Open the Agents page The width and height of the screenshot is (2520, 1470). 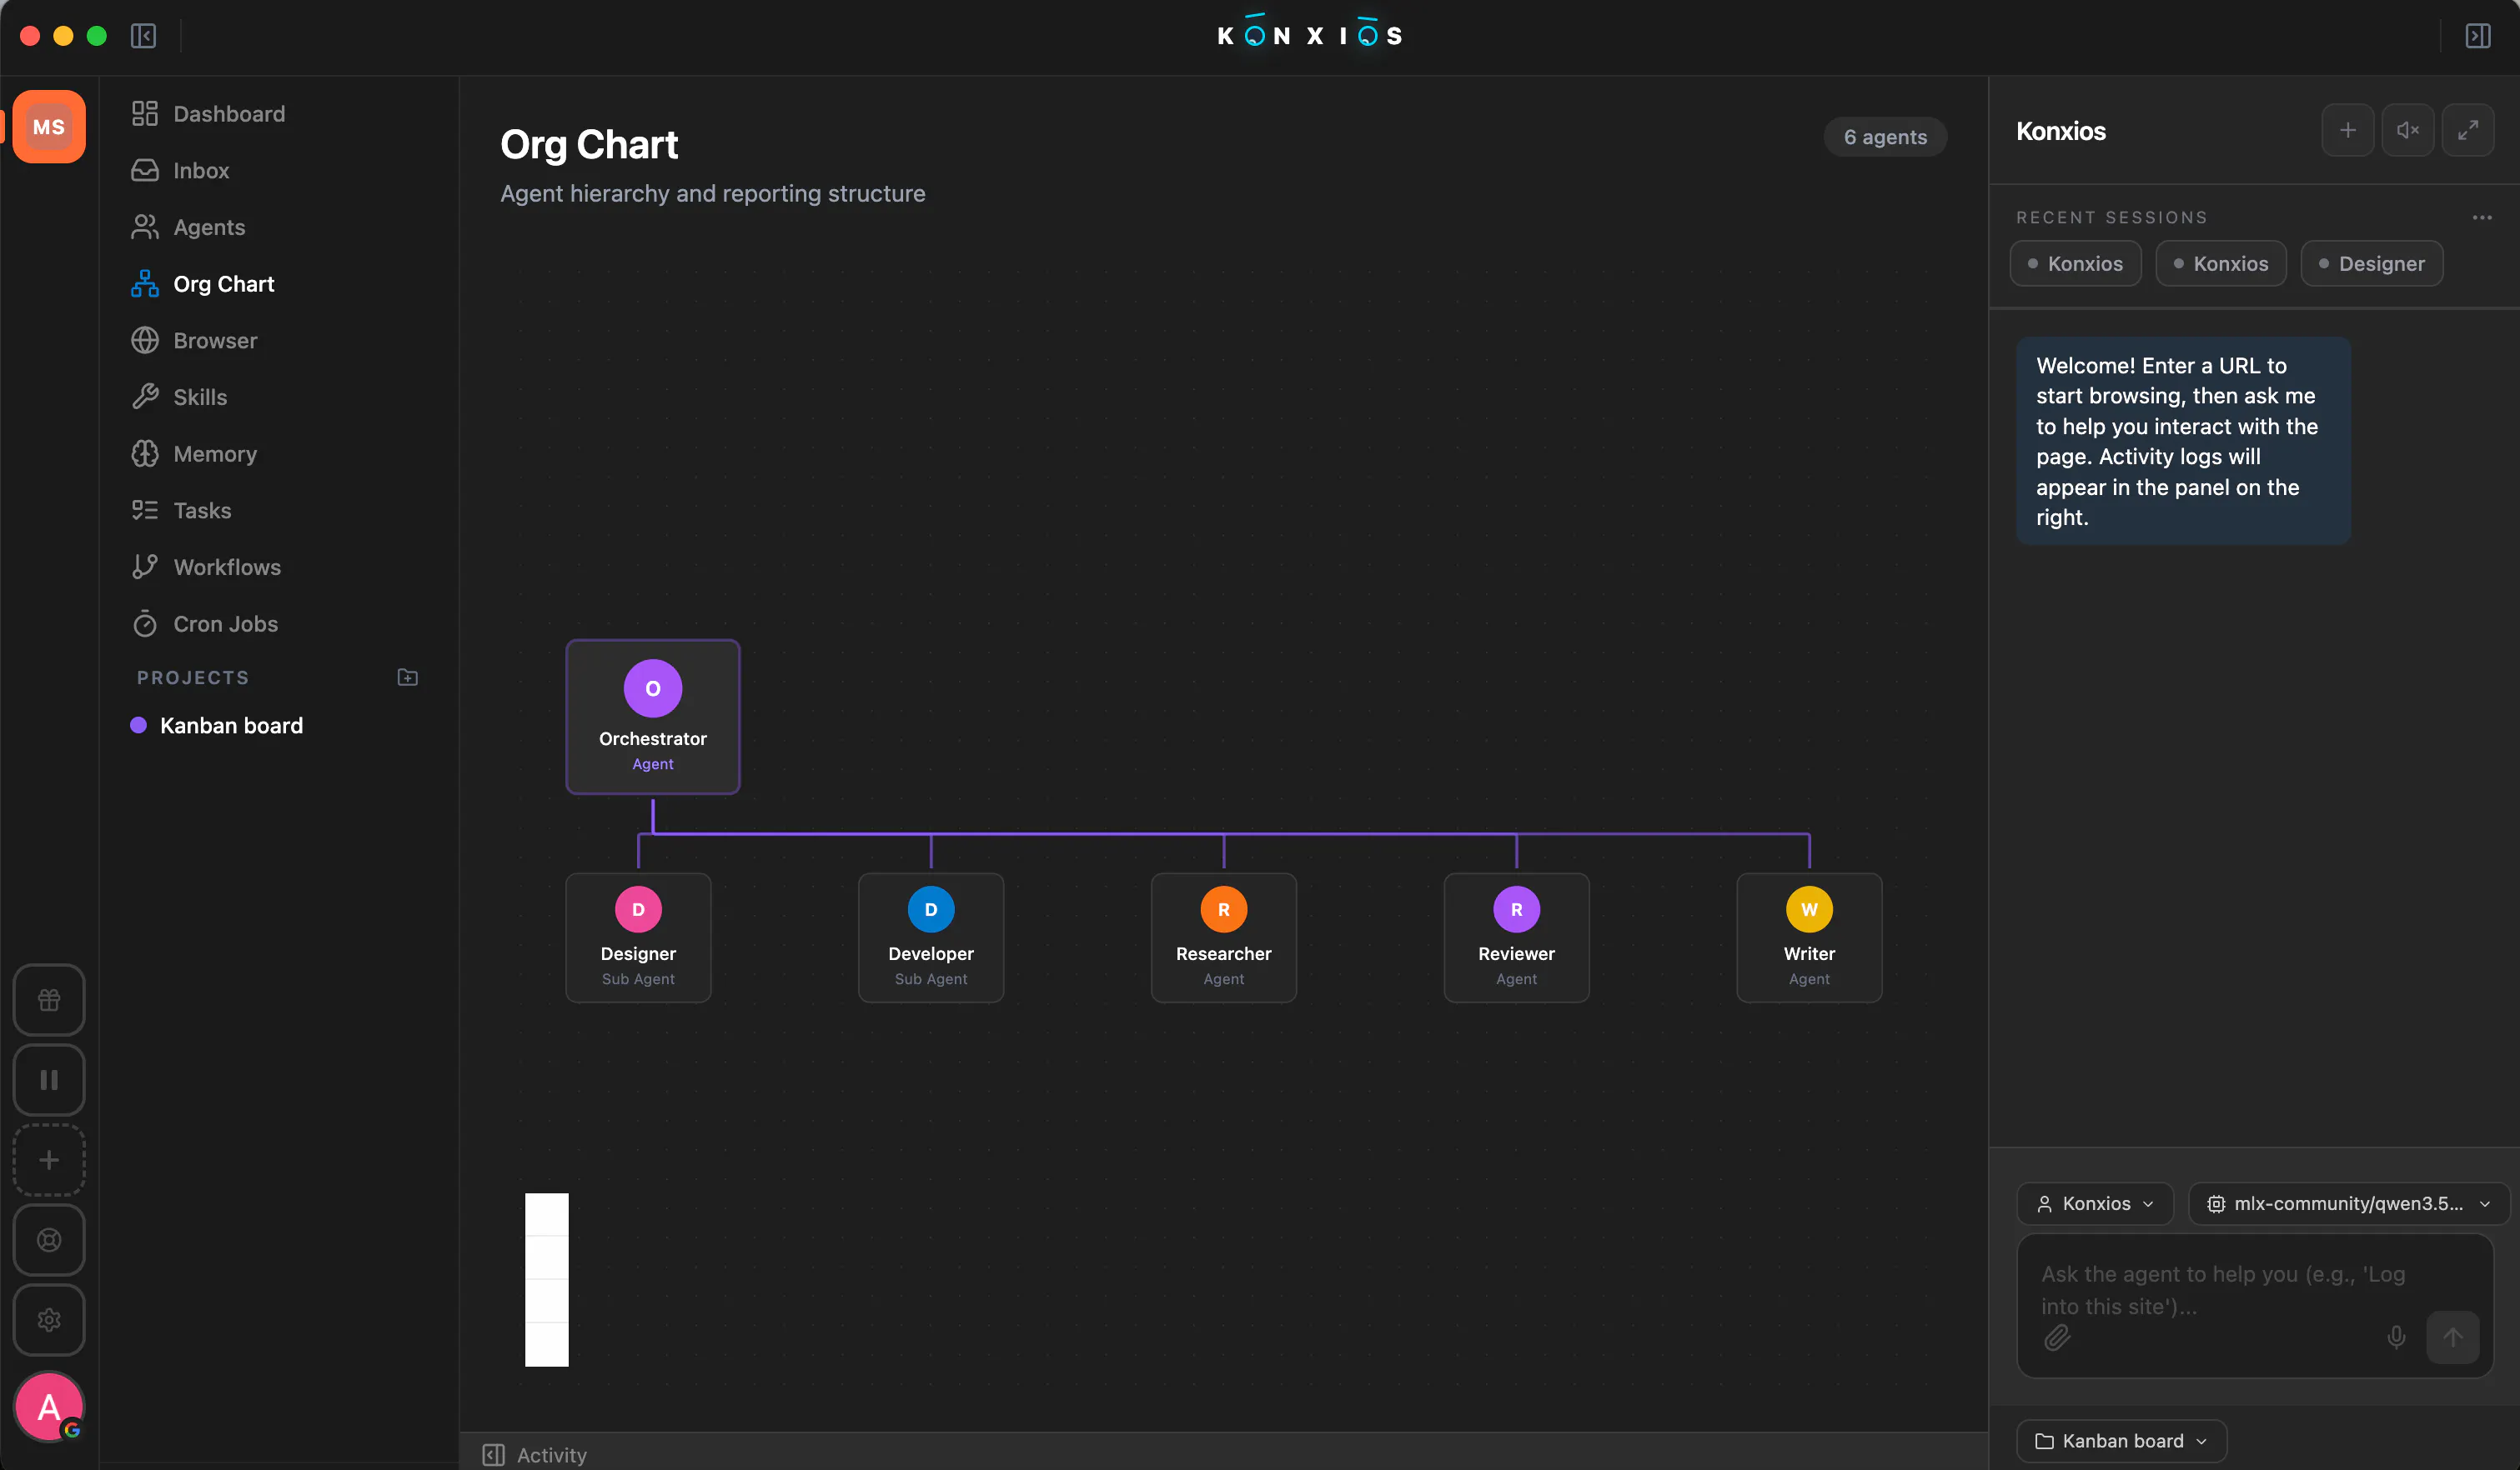click(209, 227)
